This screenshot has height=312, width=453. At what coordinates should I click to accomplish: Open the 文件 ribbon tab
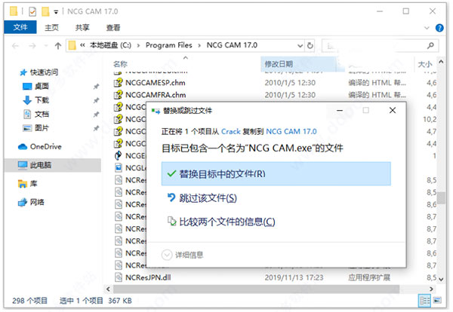point(20,27)
